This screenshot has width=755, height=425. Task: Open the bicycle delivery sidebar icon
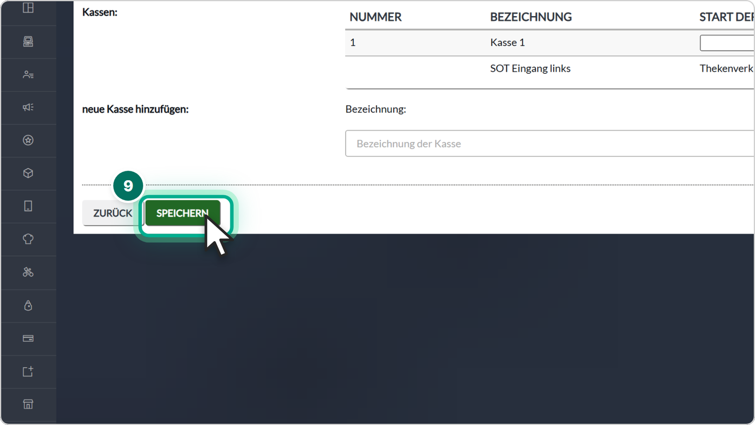28,272
